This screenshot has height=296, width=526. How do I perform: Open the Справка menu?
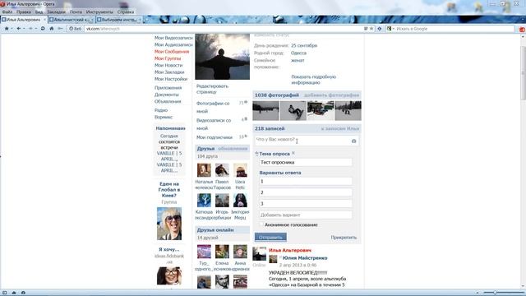point(126,12)
